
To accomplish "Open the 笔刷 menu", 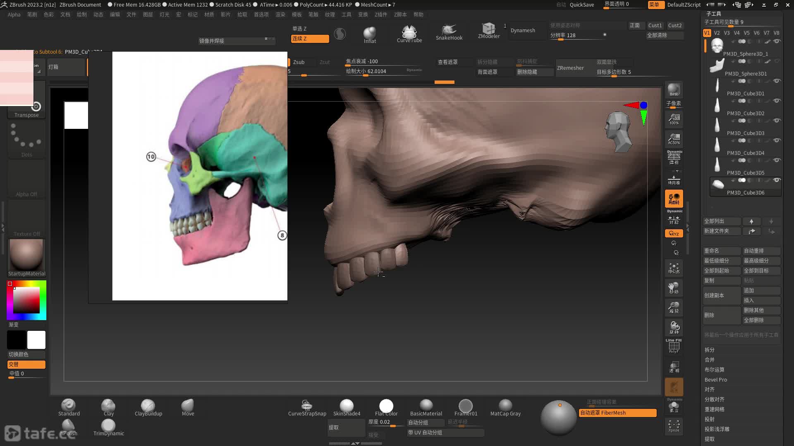I will click(32, 14).
